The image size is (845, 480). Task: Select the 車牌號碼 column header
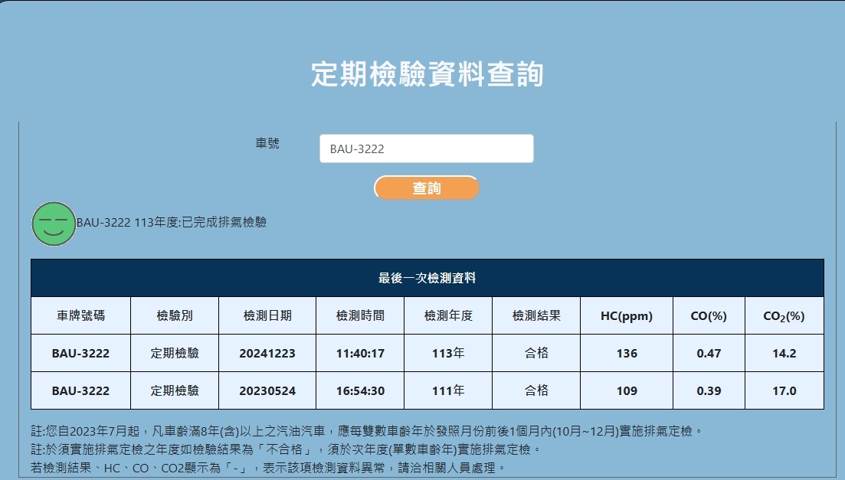pos(80,315)
